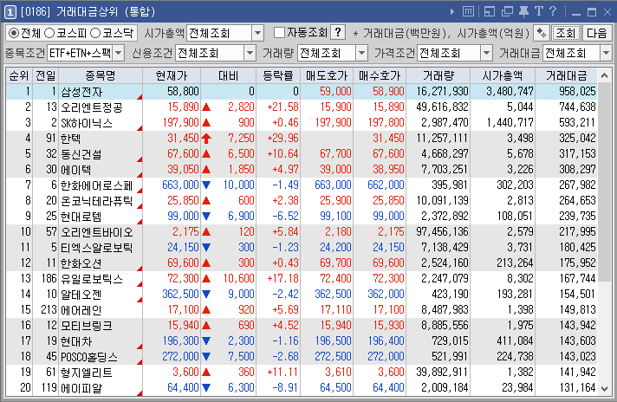Sort by the 등락률 column header
This screenshot has height=402, width=617.
(278, 75)
